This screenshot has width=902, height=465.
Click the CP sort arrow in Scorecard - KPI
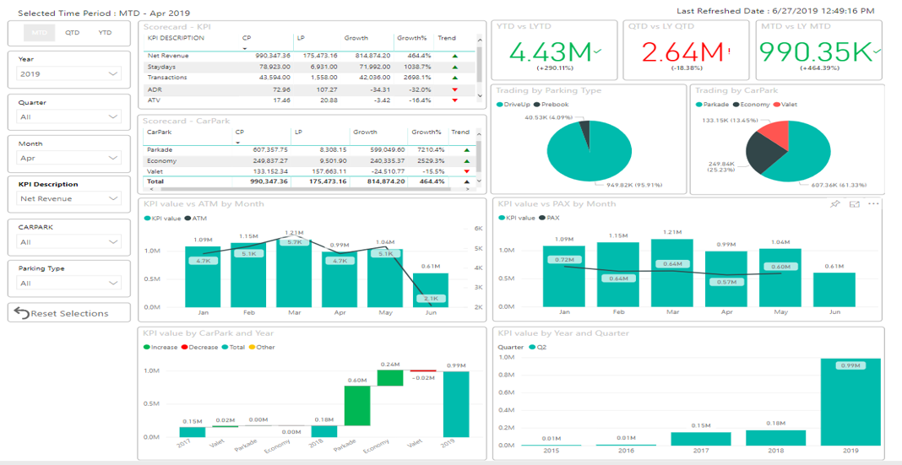point(246,48)
